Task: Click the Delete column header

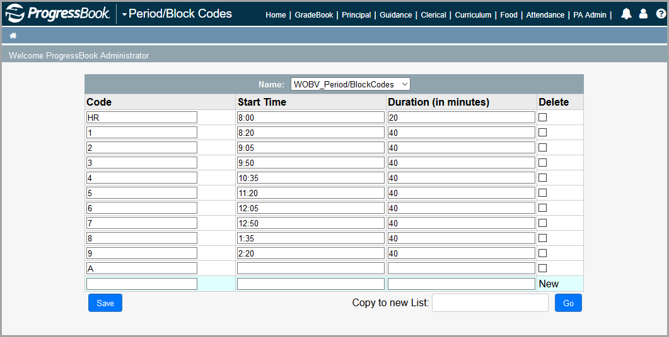Action: click(x=554, y=102)
